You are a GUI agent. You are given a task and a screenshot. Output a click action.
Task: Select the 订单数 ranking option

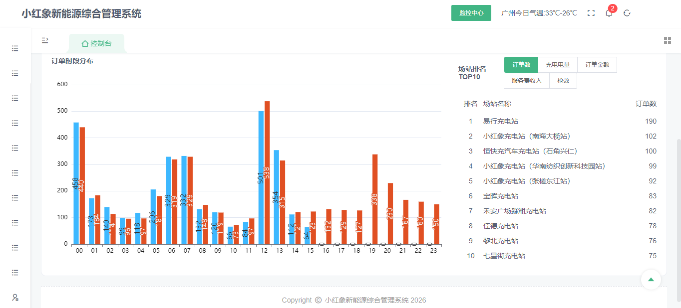[x=521, y=65]
